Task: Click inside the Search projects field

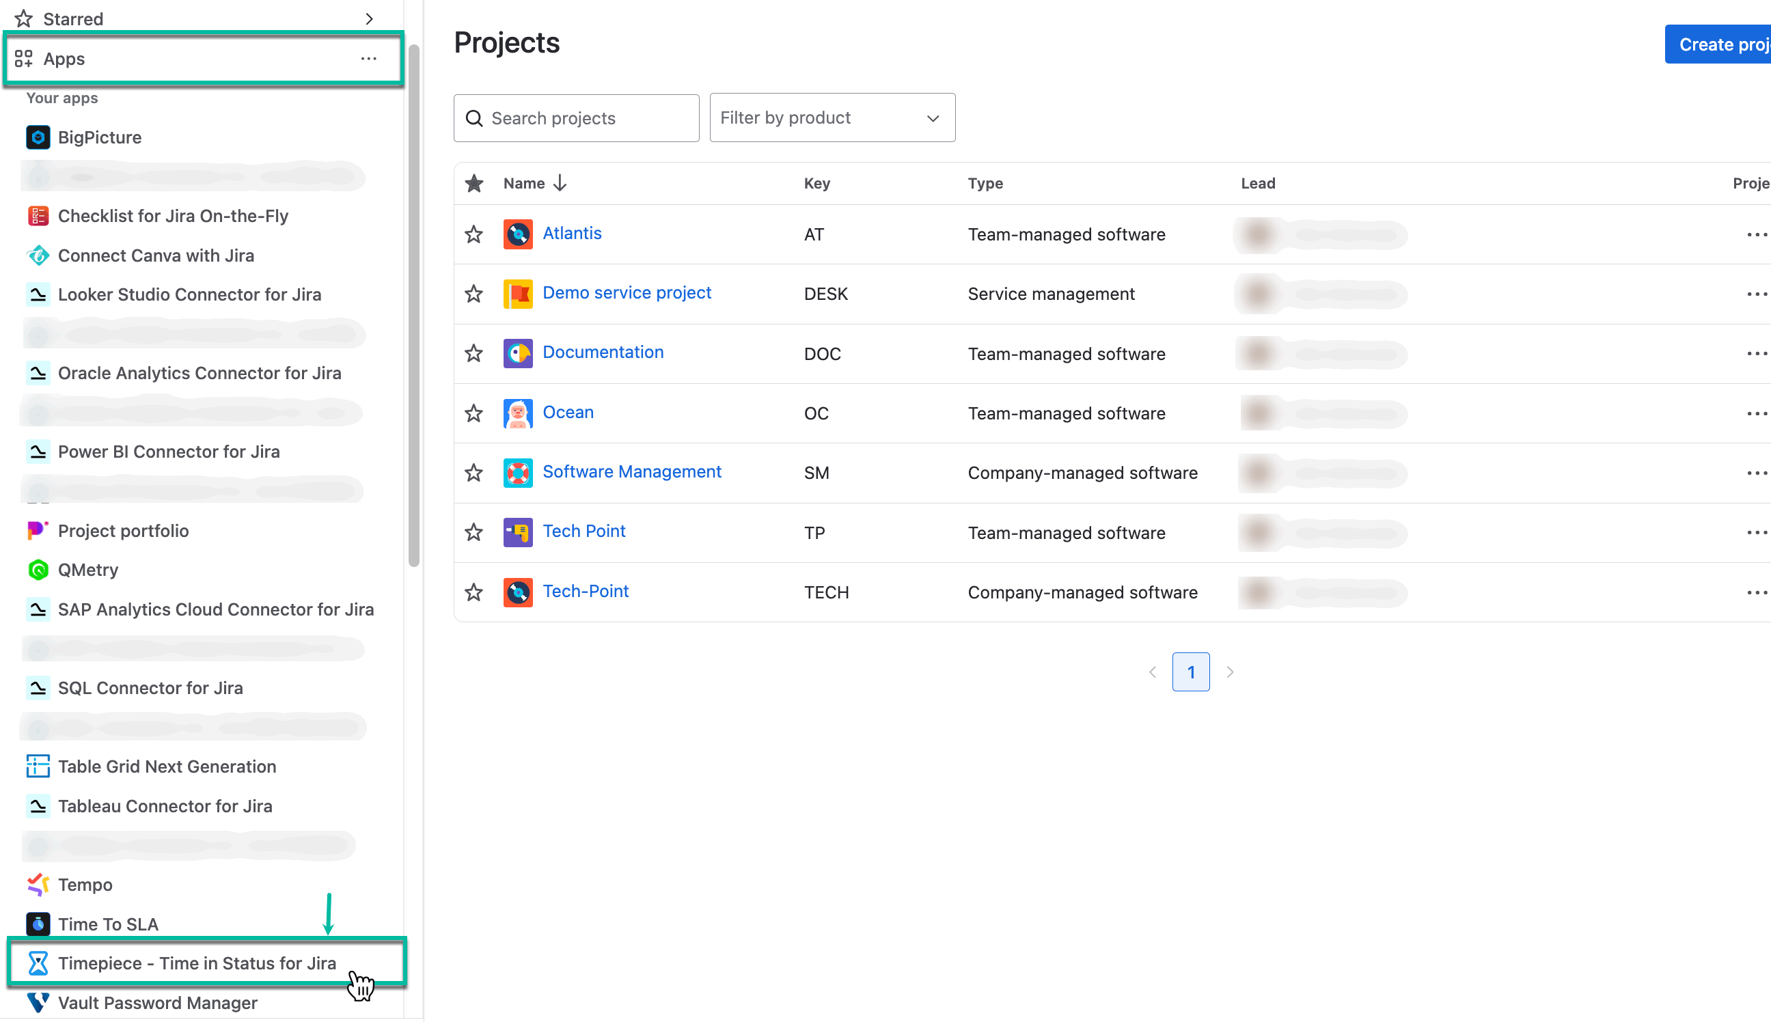Action: click(575, 118)
